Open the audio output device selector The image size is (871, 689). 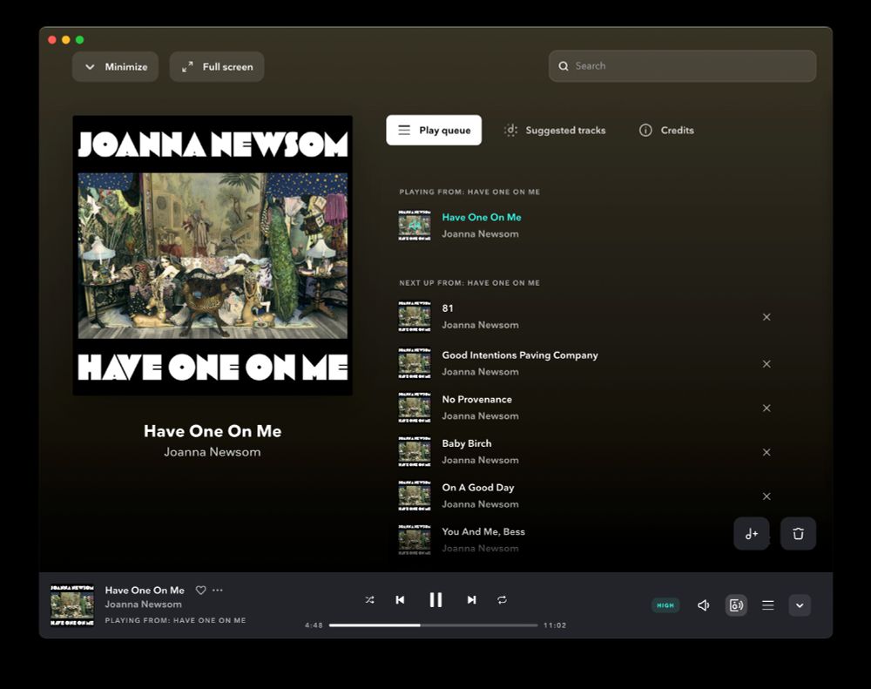point(736,605)
